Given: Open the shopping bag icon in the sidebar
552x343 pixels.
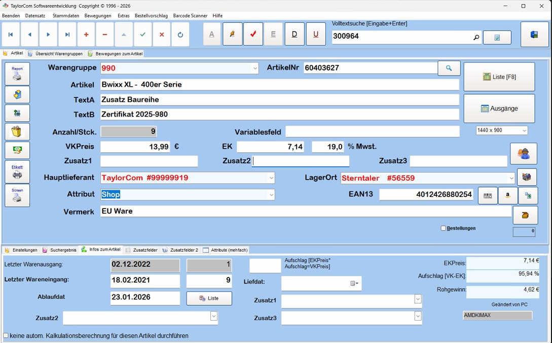Looking at the screenshot, I should [17, 131].
